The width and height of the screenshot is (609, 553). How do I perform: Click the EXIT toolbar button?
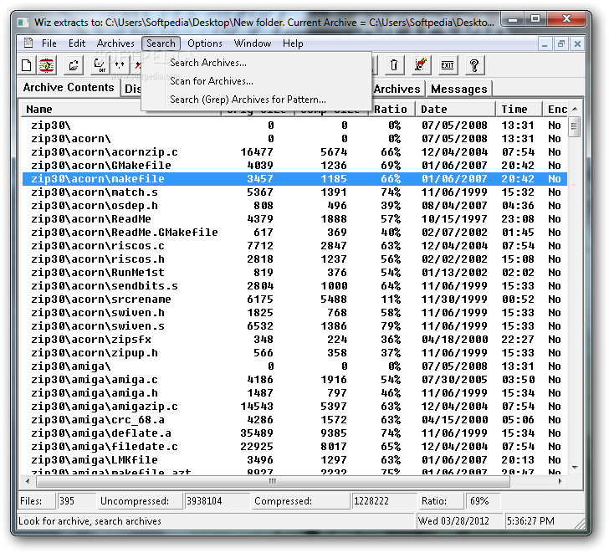pyautogui.click(x=447, y=65)
